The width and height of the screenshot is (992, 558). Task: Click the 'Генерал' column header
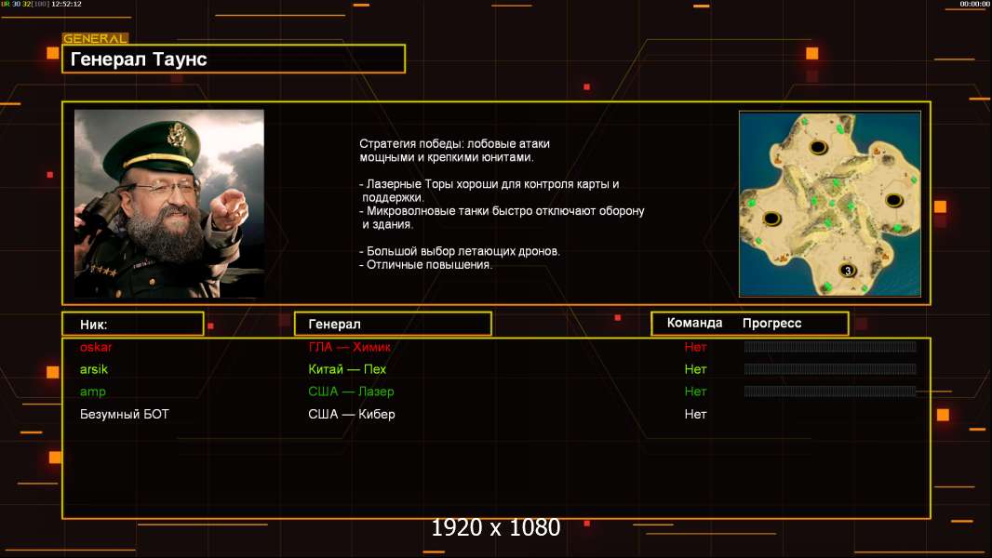(x=393, y=324)
